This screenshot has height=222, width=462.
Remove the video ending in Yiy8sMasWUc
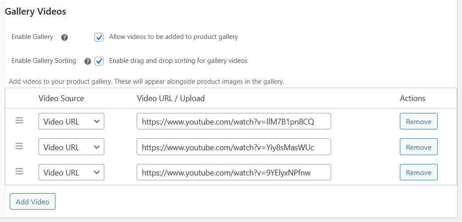pos(419,147)
